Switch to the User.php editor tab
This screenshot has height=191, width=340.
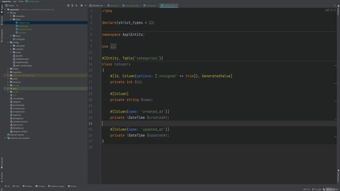[114, 5]
